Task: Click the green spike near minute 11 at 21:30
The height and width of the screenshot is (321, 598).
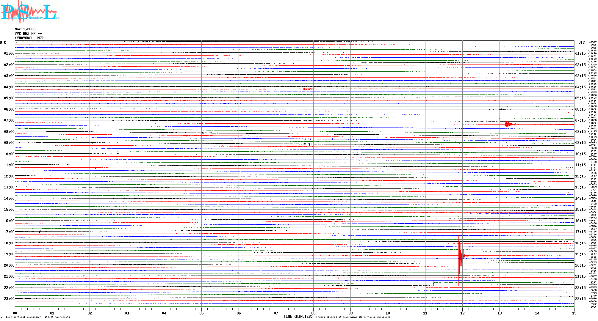Action: click(x=434, y=282)
